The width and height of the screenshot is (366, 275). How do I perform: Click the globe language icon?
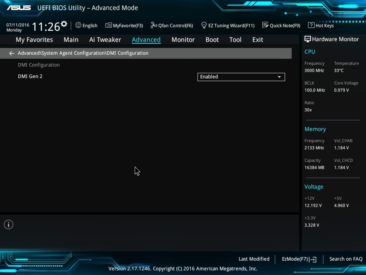78,25
